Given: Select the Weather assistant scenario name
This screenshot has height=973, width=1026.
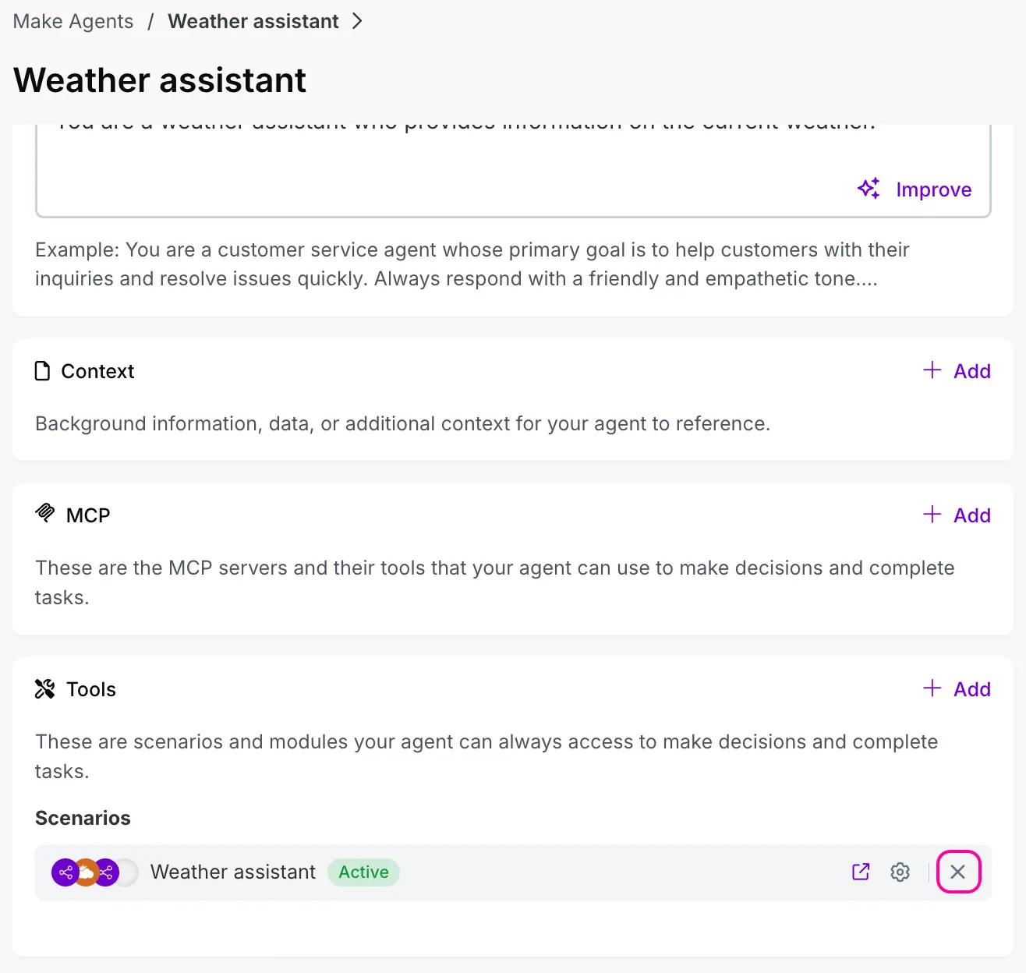Looking at the screenshot, I should pos(233,872).
